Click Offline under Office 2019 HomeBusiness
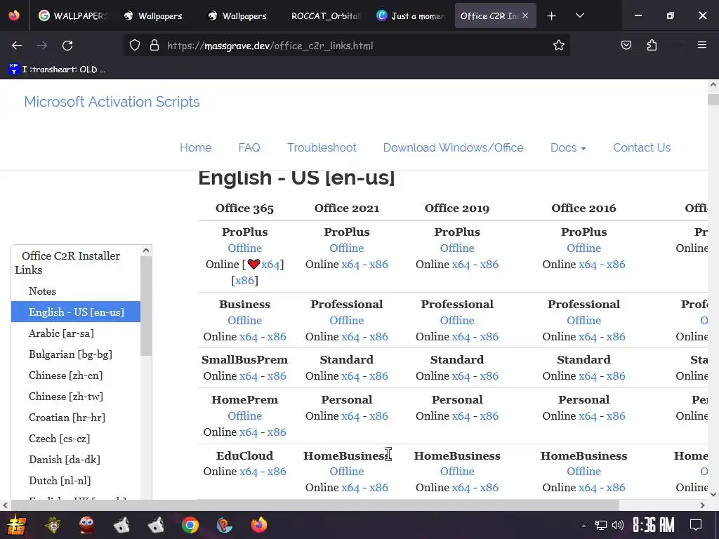The width and height of the screenshot is (719, 539). click(x=457, y=472)
